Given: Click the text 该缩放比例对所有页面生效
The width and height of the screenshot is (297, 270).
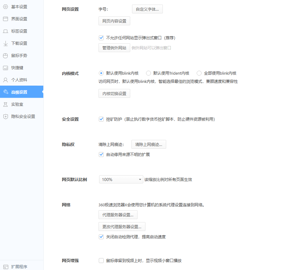Looking at the screenshot, I should 168,179.
